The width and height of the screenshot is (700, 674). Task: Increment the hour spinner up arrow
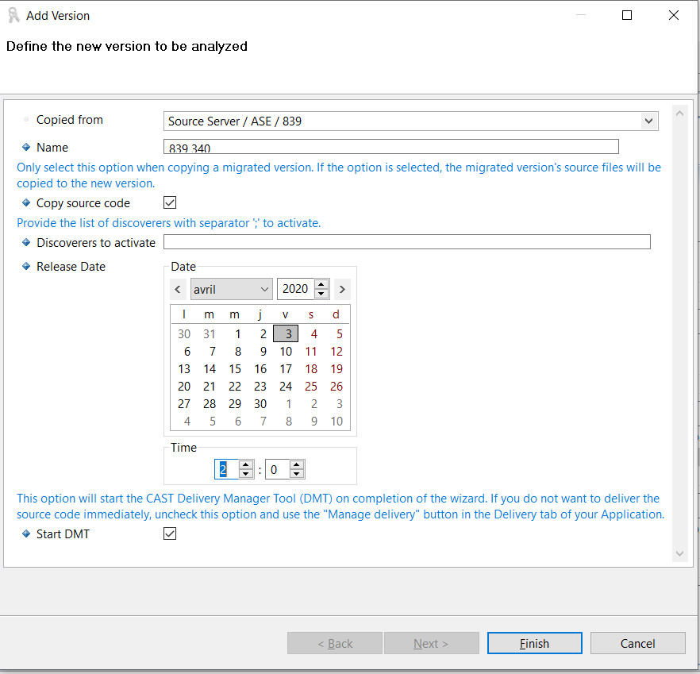pos(246,465)
